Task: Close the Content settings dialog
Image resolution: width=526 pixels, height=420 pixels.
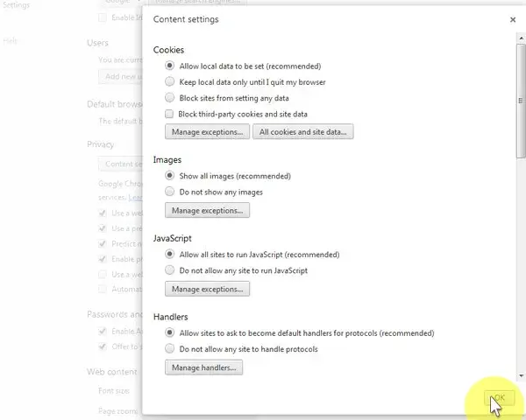Action: [513, 20]
